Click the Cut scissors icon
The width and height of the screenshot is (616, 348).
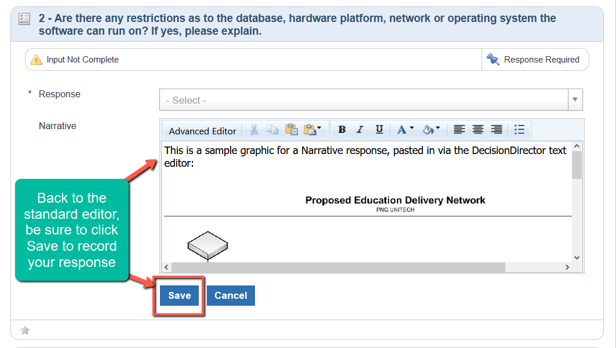[254, 130]
